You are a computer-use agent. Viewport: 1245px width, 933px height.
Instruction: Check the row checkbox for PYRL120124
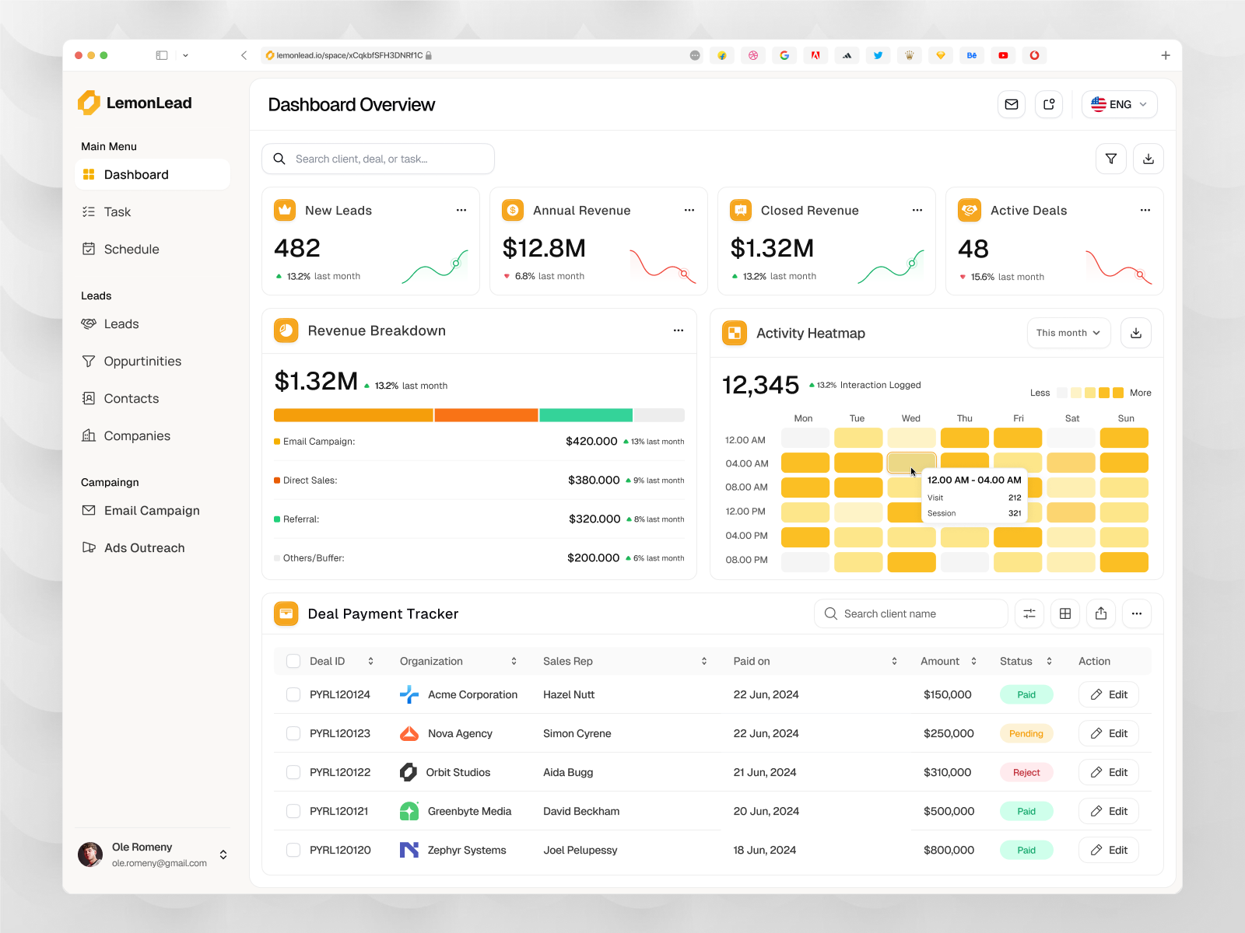(x=293, y=694)
